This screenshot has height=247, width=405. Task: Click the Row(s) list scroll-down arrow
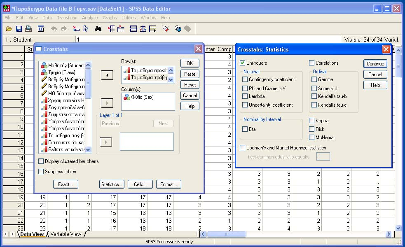[171, 80]
